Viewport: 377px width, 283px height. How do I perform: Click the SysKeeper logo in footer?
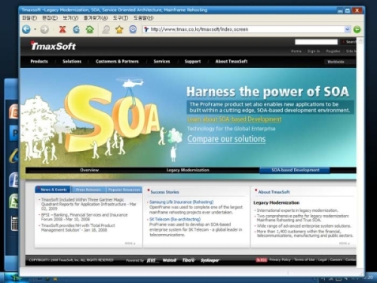tap(210, 260)
